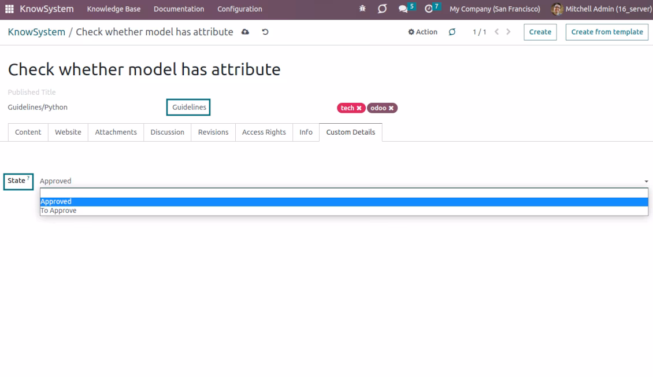Toggle the State dropdown arrow
The width and height of the screenshot is (653, 377).
pyautogui.click(x=646, y=181)
